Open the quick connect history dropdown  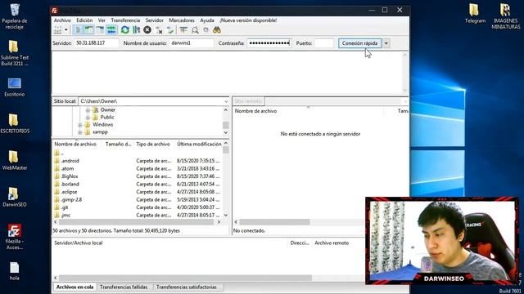(x=386, y=43)
